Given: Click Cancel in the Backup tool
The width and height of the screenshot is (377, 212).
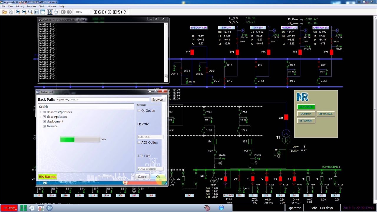Looking at the screenshot, I should coord(142,177).
